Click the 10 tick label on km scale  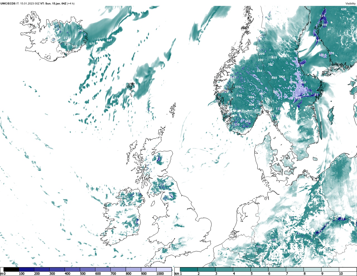[x=341, y=274]
